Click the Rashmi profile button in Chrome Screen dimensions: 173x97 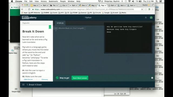pos(146,5)
